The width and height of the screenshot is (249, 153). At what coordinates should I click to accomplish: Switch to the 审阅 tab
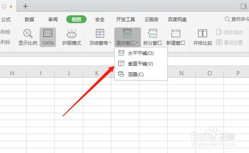(x=53, y=19)
